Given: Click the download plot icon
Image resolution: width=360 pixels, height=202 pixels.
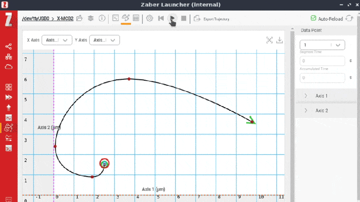Looking at the screenshot, I should click(280, 40).
